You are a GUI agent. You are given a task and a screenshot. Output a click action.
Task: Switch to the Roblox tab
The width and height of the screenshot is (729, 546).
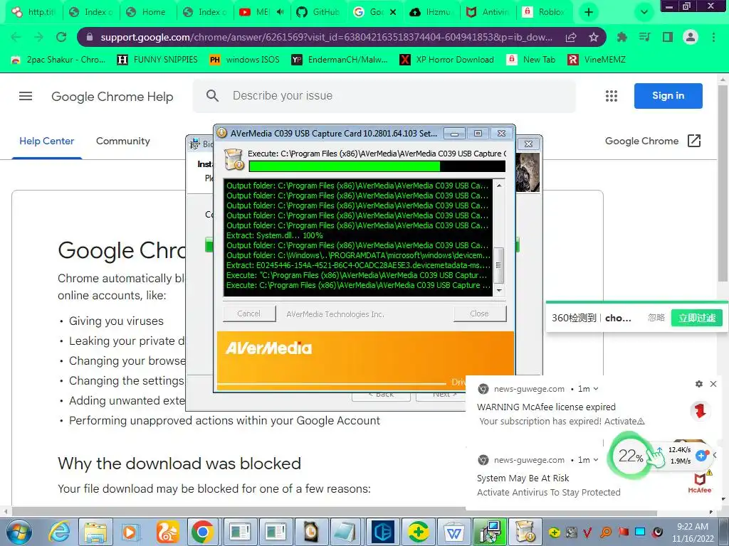point(544,12)
